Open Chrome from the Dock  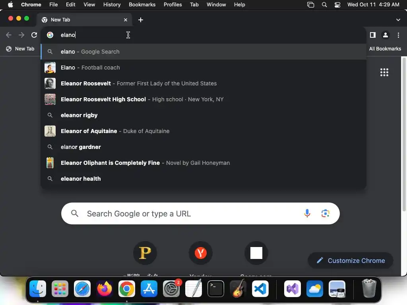127,289
